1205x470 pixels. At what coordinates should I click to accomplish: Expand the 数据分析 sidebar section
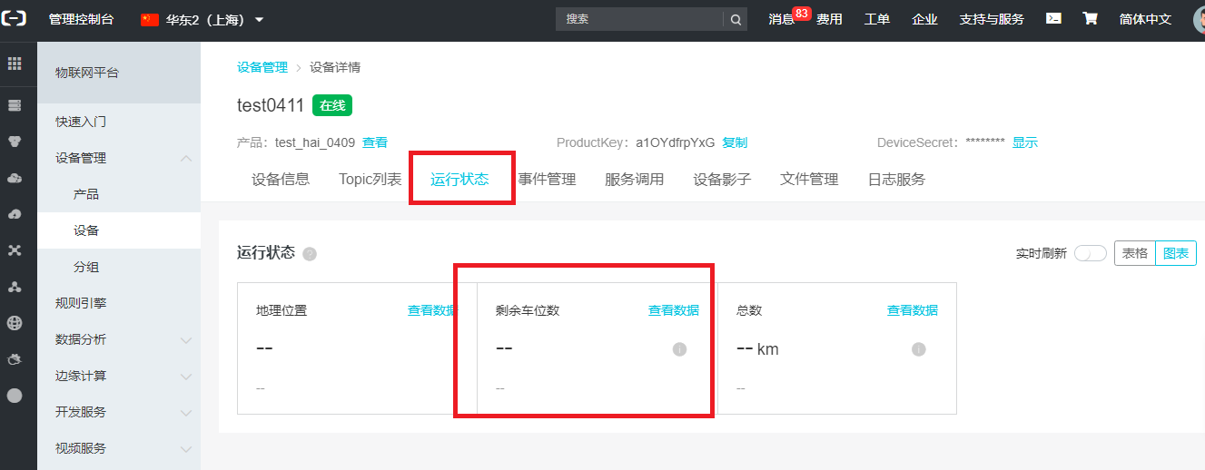[x=186, y=340]
